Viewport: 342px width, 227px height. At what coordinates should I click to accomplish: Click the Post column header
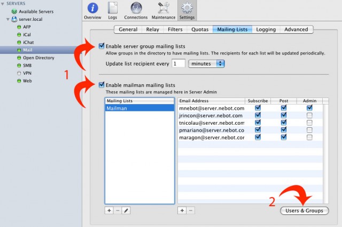click(x=284, y=101)
